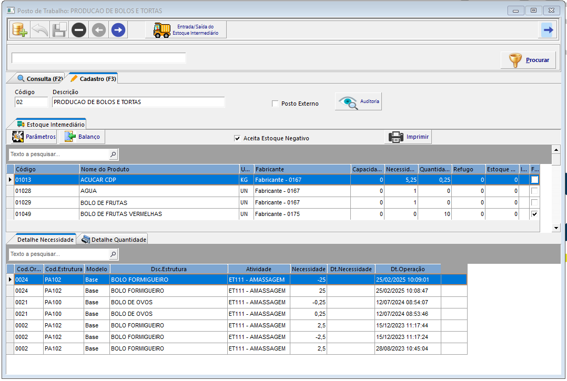Click product grid scrollbar down arrow
The height and width of the screenshot is (381, 567).
tap(556, 228)
